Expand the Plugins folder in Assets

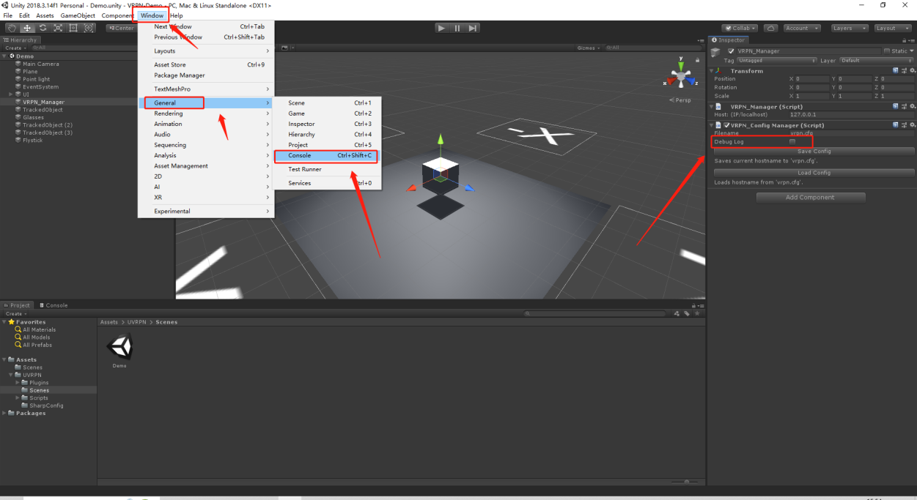[x=18, y=383]
